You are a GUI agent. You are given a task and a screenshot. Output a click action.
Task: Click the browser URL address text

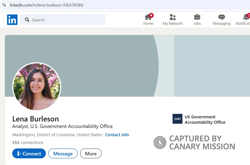[x=47, y=5]
